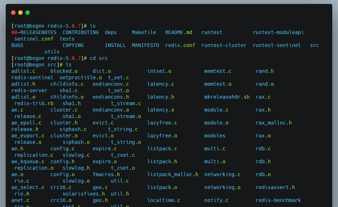This screenshot has height=207, width=338.
Task: Click the lazyfree.c file name
Action: tap(162, 123)
